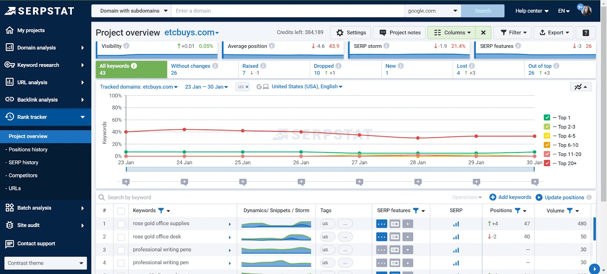Screen dimensions: 607x274
Task: Check rose gold office supplies row
Action: tap(121, 224)
